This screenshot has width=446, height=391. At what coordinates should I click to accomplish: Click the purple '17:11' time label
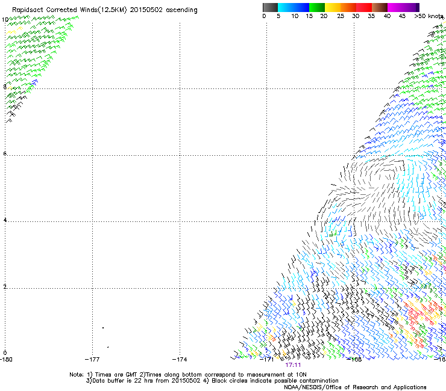tap(293, 365)
